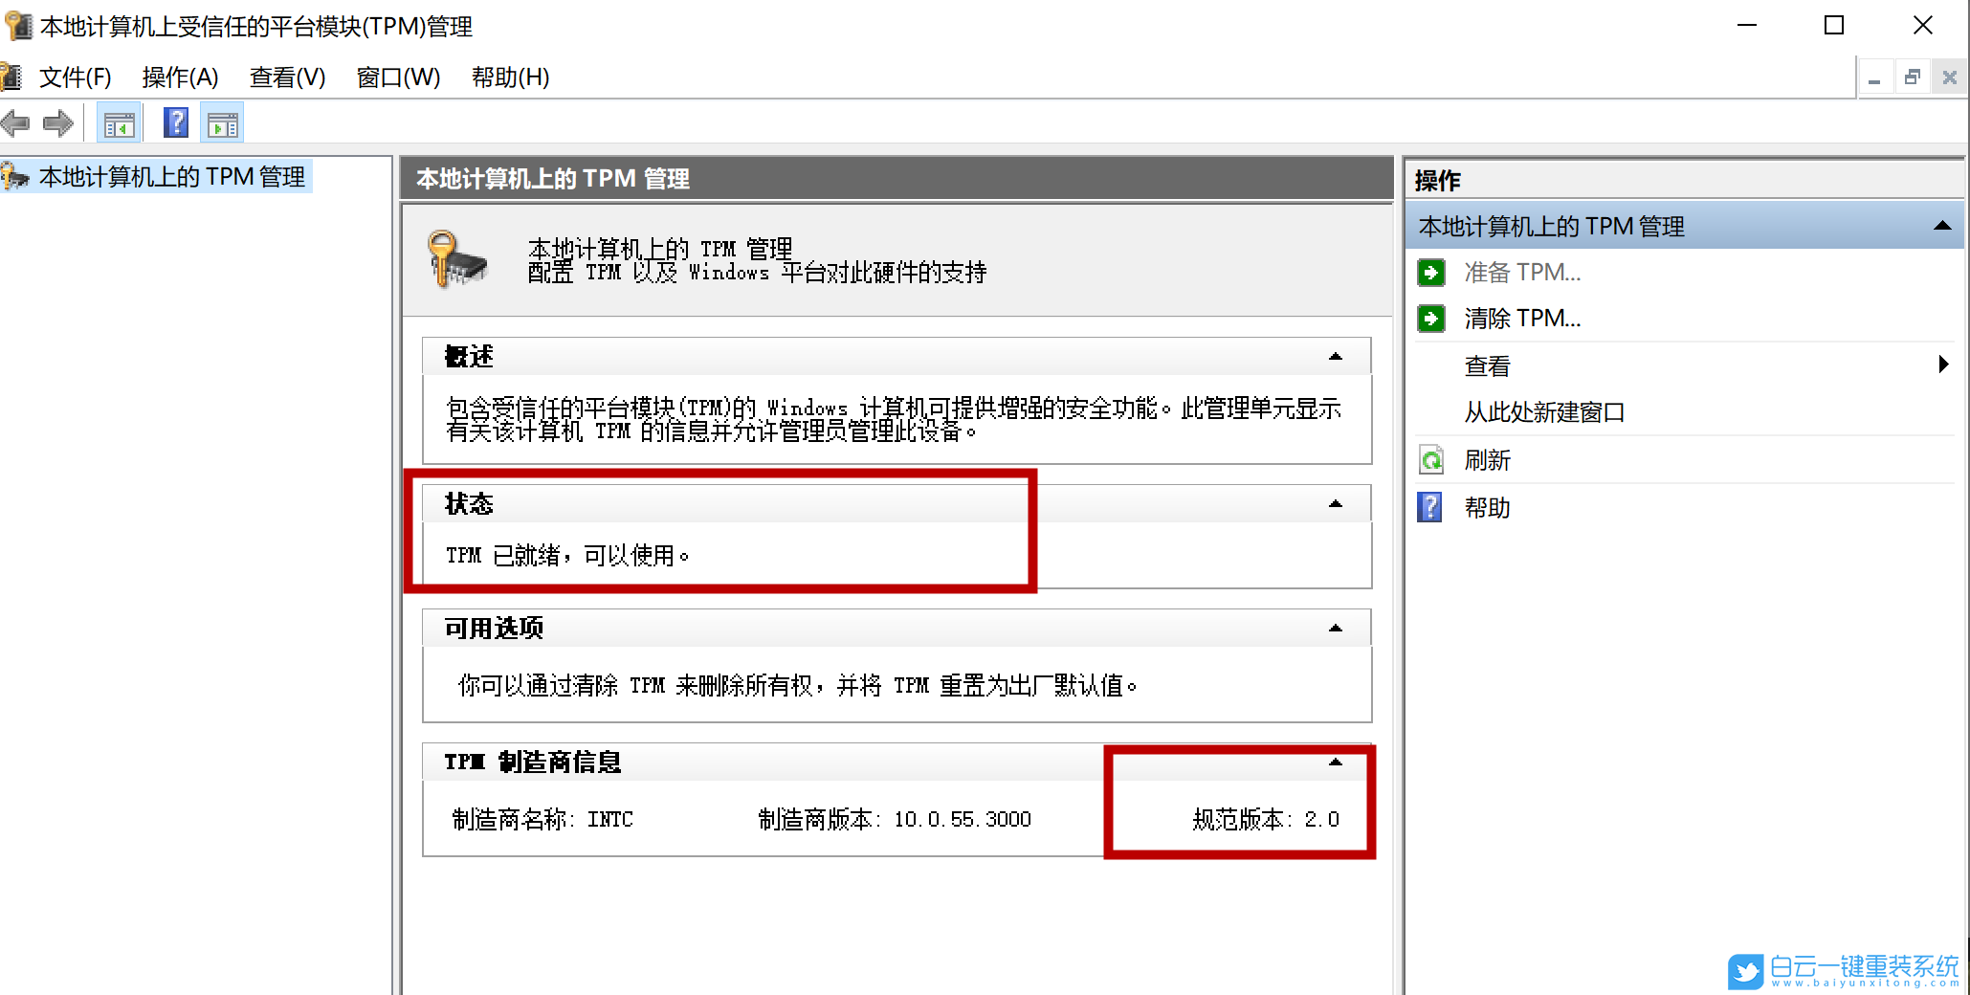
Task: Click 清除 TPM in the action pane
Action: point(1523,318)
